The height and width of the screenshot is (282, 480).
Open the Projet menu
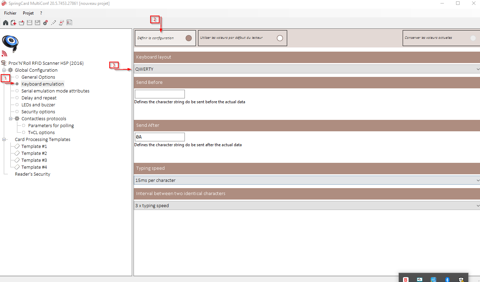tap(28, 13)
